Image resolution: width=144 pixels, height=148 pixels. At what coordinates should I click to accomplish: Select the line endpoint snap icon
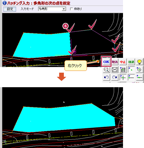tap(131, 77)
